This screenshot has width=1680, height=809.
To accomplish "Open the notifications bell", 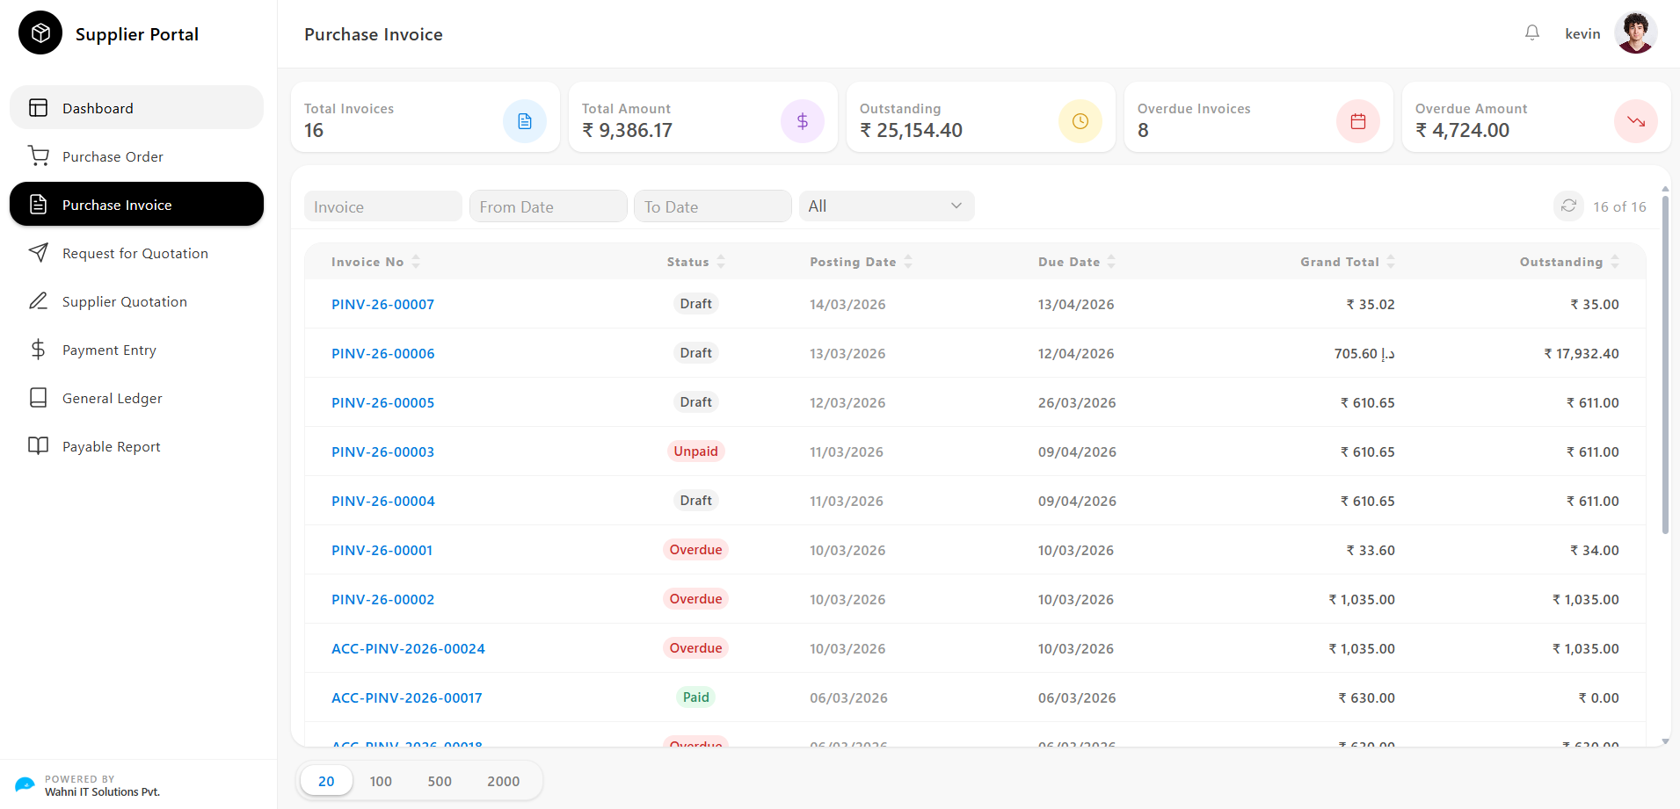I will tap(1532, 33).
